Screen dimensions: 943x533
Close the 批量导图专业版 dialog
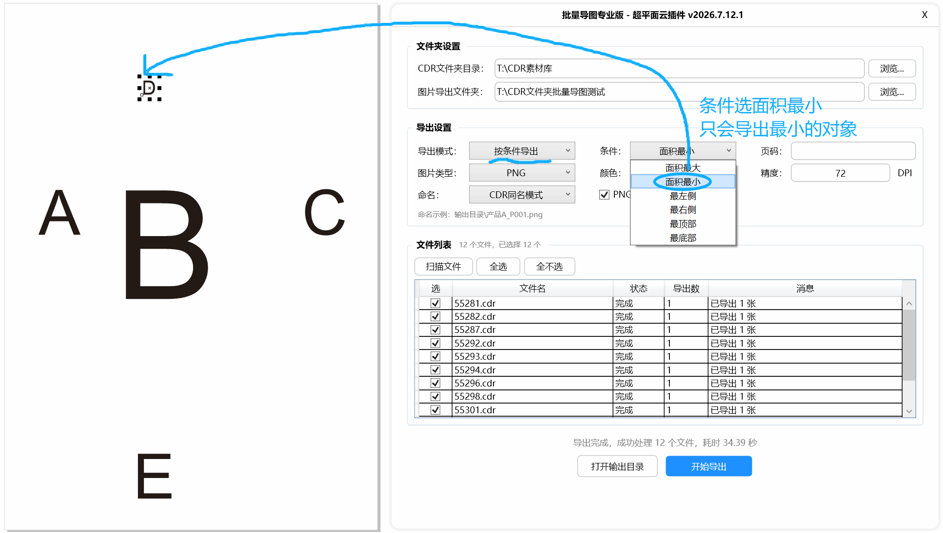click(924, 15)
